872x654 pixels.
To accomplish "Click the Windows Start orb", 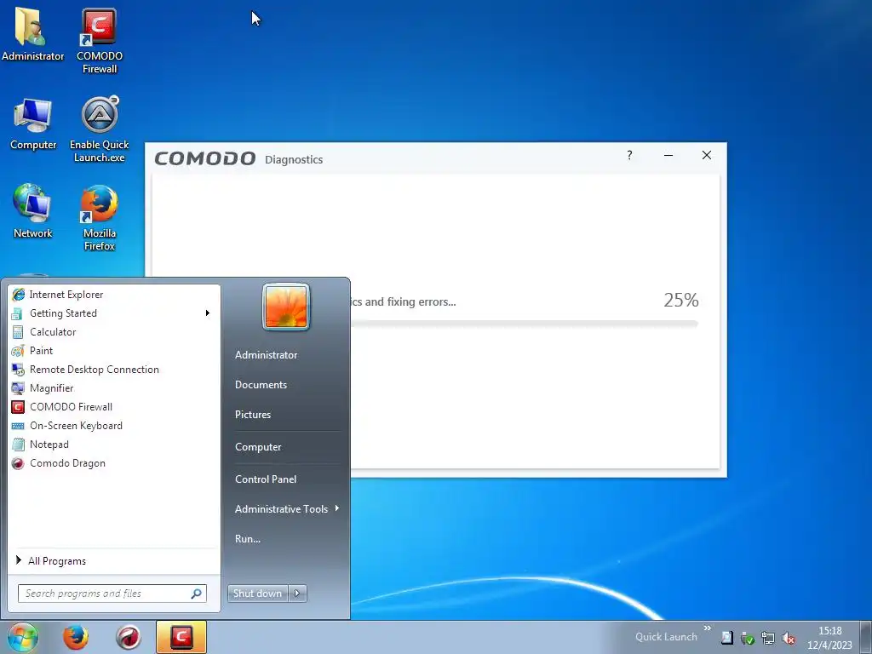I will [22, 637].
